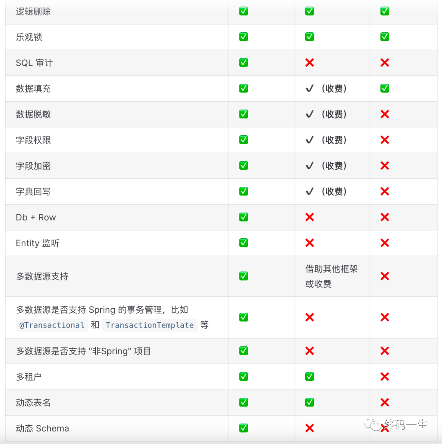
Task: Click the TransactionTemplate code label
Action: (x=150, y=325)
